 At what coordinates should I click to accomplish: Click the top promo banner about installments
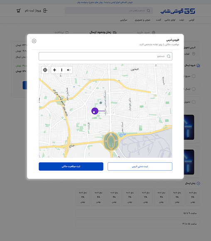click(105, 2)
